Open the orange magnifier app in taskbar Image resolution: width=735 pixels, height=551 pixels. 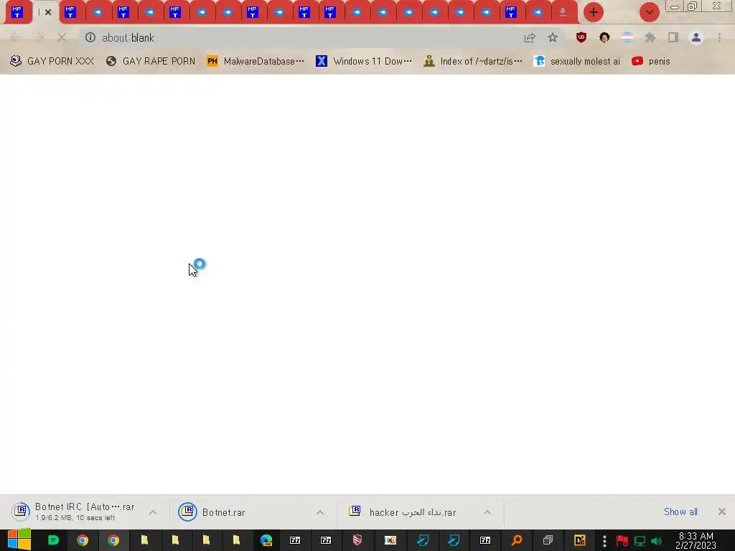[517, 540]
